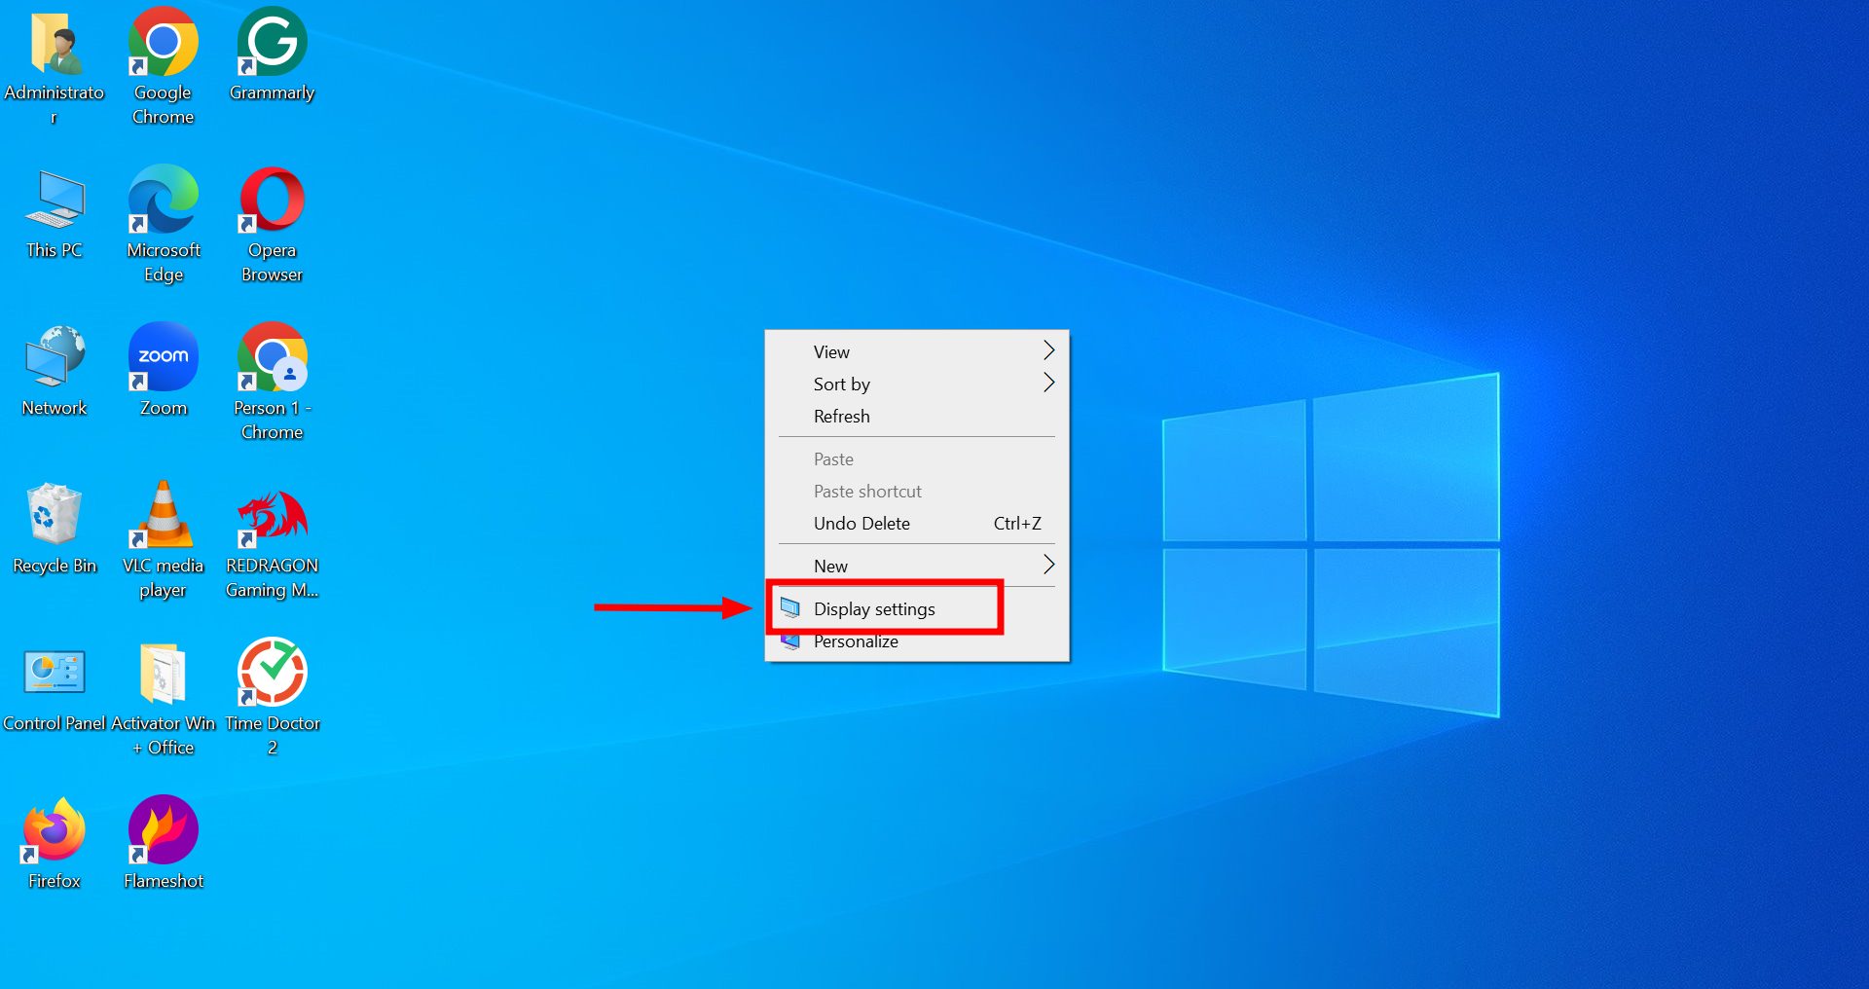This screenshot has width=1869, height=989.
Task: Open the Grammarly app
Action: point(272,41)
